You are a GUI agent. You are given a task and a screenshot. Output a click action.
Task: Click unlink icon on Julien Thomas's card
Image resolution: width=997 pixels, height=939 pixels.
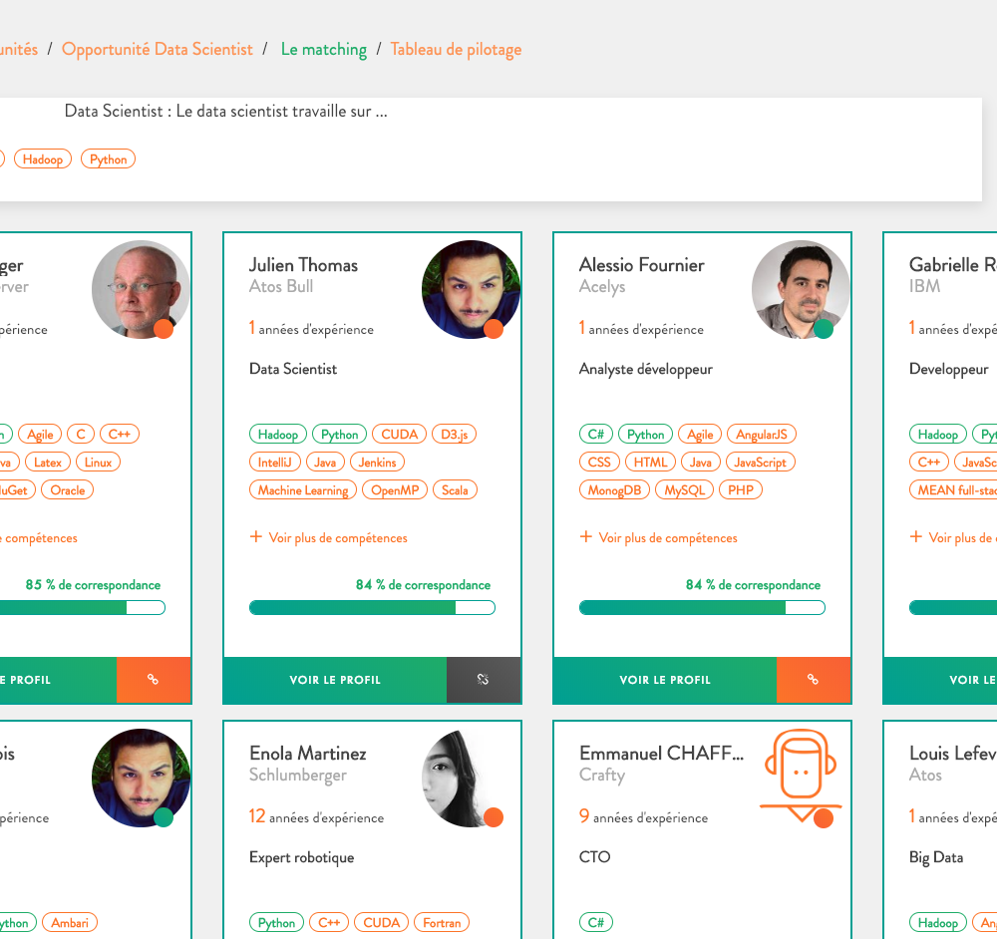click(483, 680)
